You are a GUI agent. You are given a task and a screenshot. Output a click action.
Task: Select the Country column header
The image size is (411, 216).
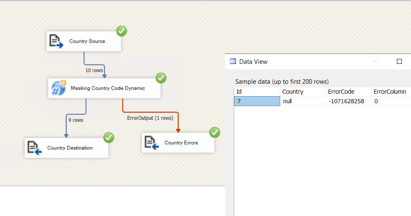(302, 92)
